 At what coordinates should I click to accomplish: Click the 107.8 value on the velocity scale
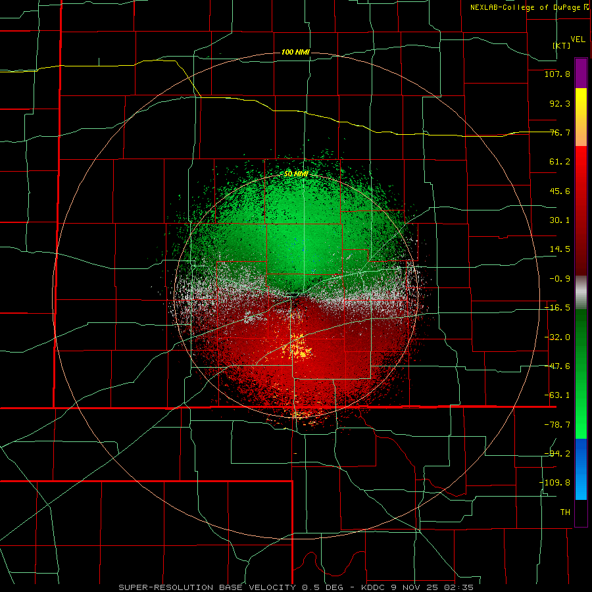pos(557,74)
